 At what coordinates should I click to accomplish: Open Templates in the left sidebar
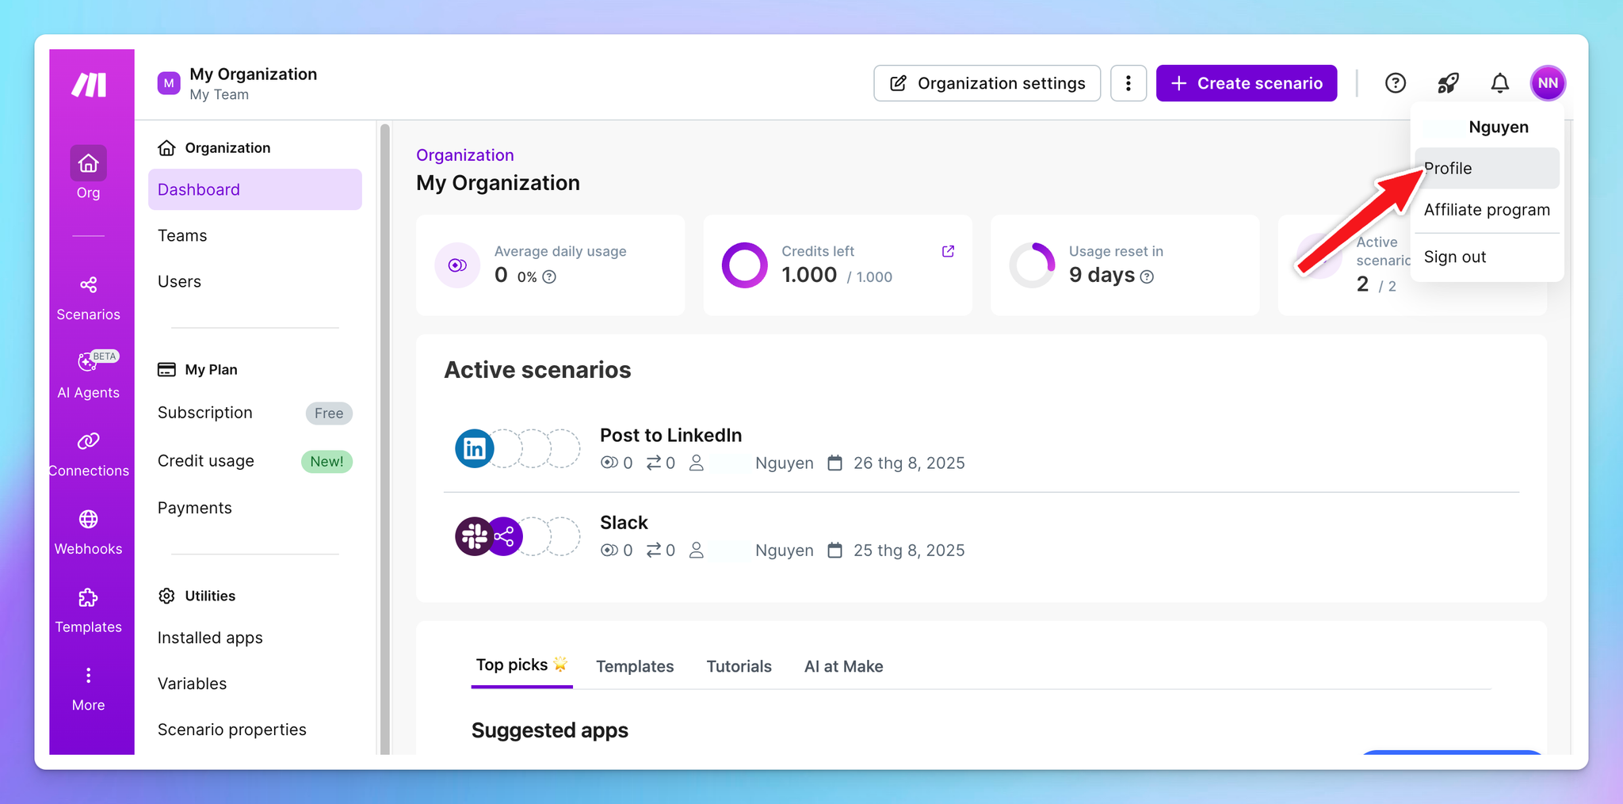point(88,611)
